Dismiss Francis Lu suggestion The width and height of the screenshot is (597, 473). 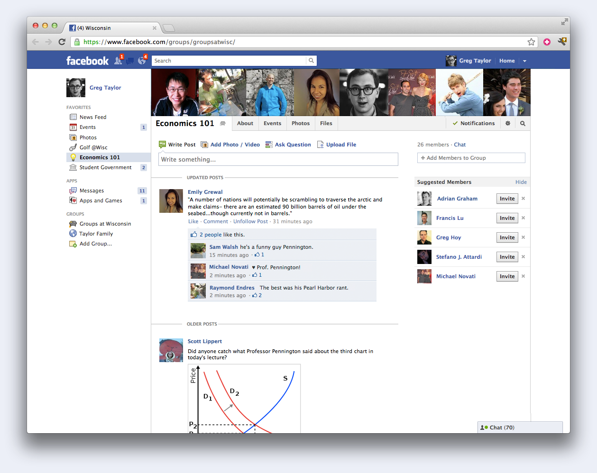pyautogui.click(x=524, y=218)
